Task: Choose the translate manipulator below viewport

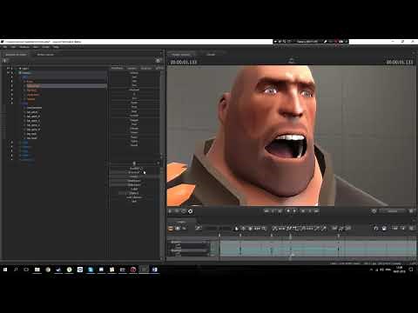Action: pyautogui.click(x=177, y=211)
